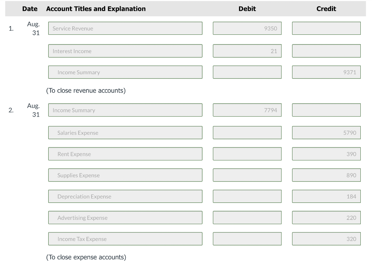Select the Interest Income account field

pyautogui.click(x=125, y=51)
